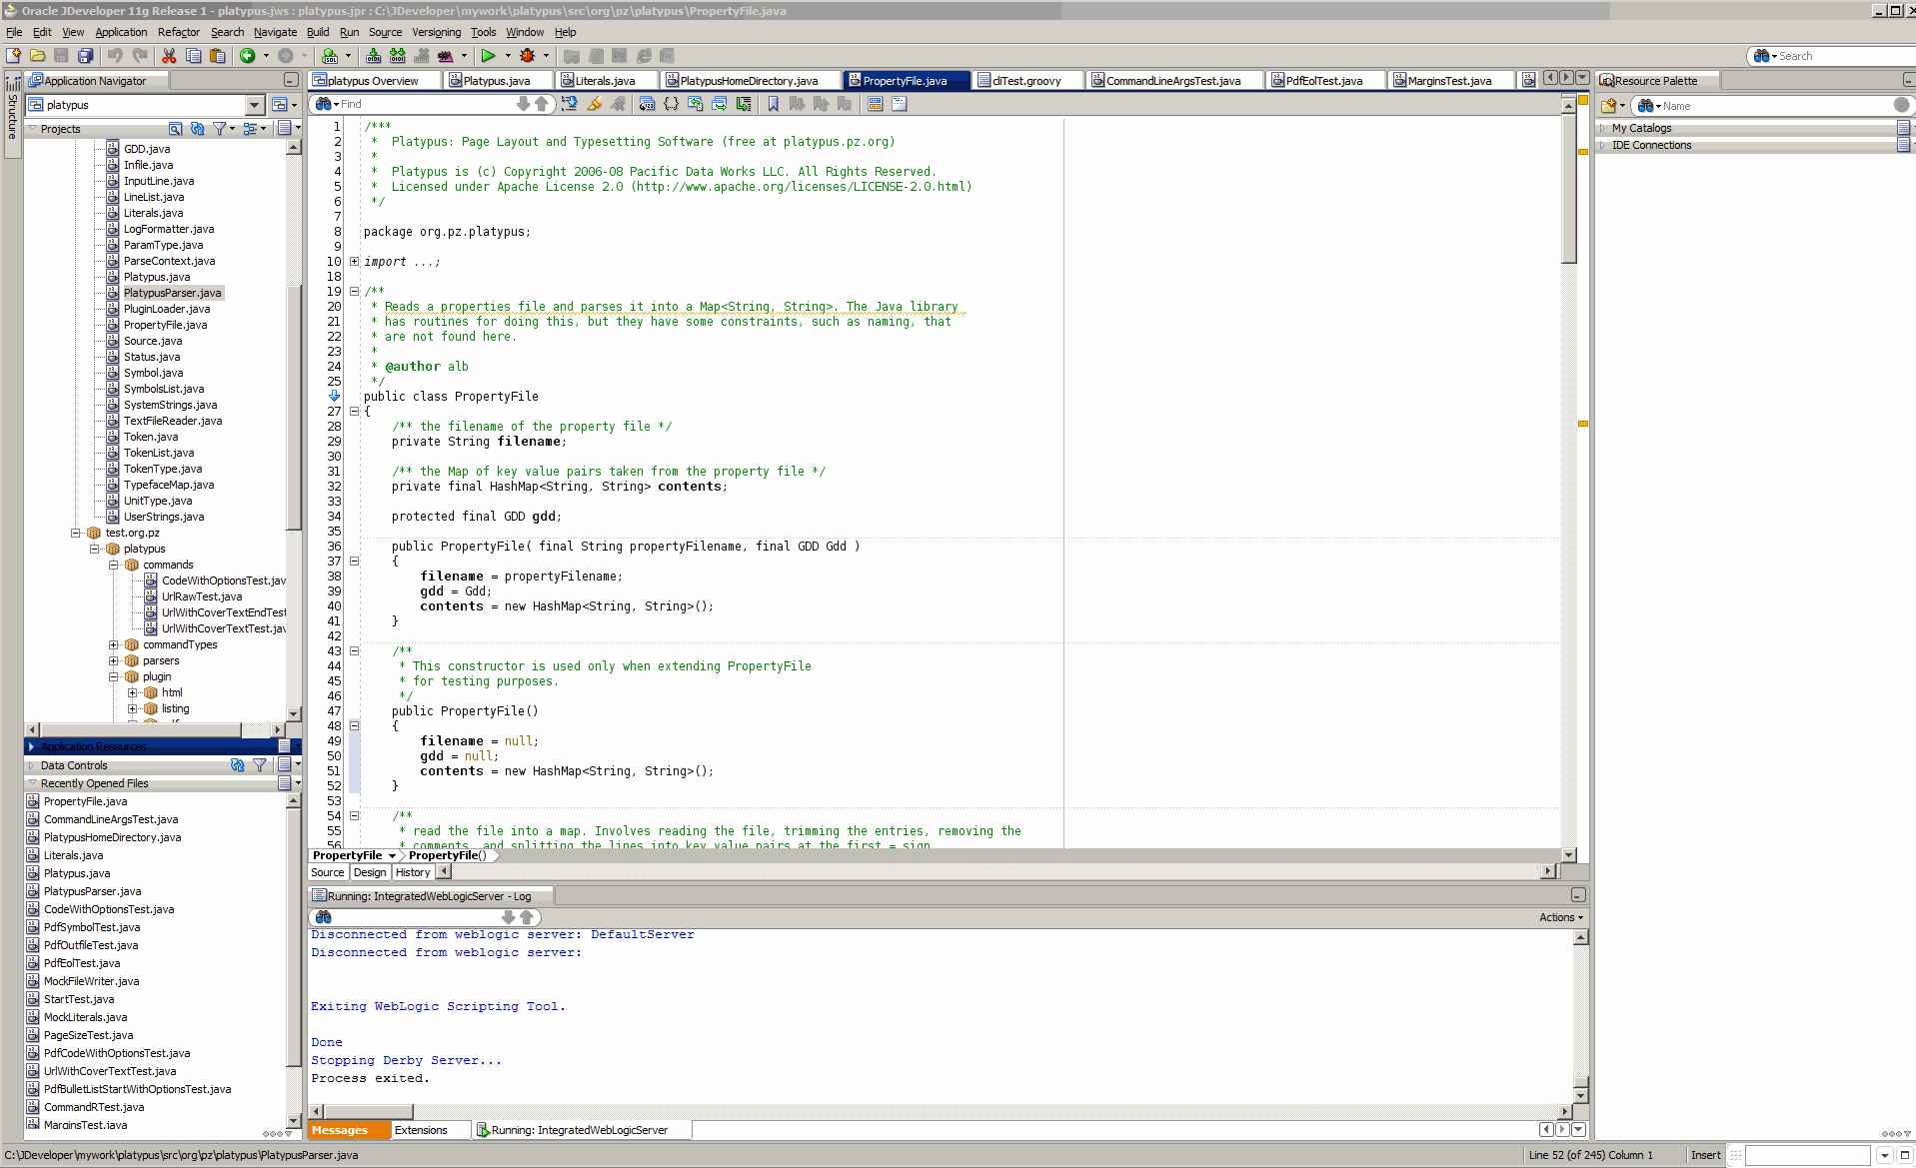The height and width of the screenshot is (1168, 1916).
Task: Fold the Javadoc block at line 19
Action: point(354,292)
